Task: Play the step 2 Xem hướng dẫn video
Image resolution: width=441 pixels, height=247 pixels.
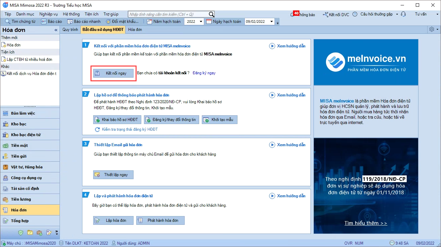Action: (x=272, y=95)
